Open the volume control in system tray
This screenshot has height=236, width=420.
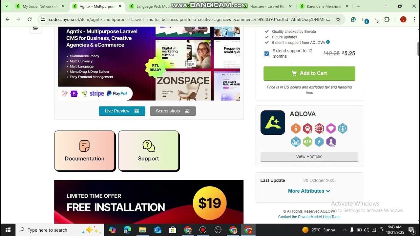pyautogui.click(x=367, y=230)
